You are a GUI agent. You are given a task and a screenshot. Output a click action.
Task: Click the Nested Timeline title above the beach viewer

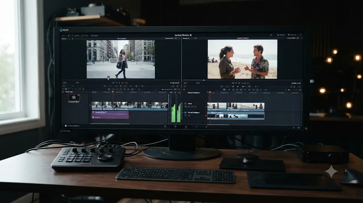[242, 38]
